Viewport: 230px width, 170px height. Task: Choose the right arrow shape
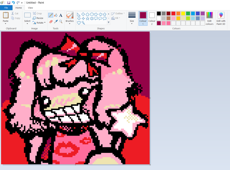[96, 14]
